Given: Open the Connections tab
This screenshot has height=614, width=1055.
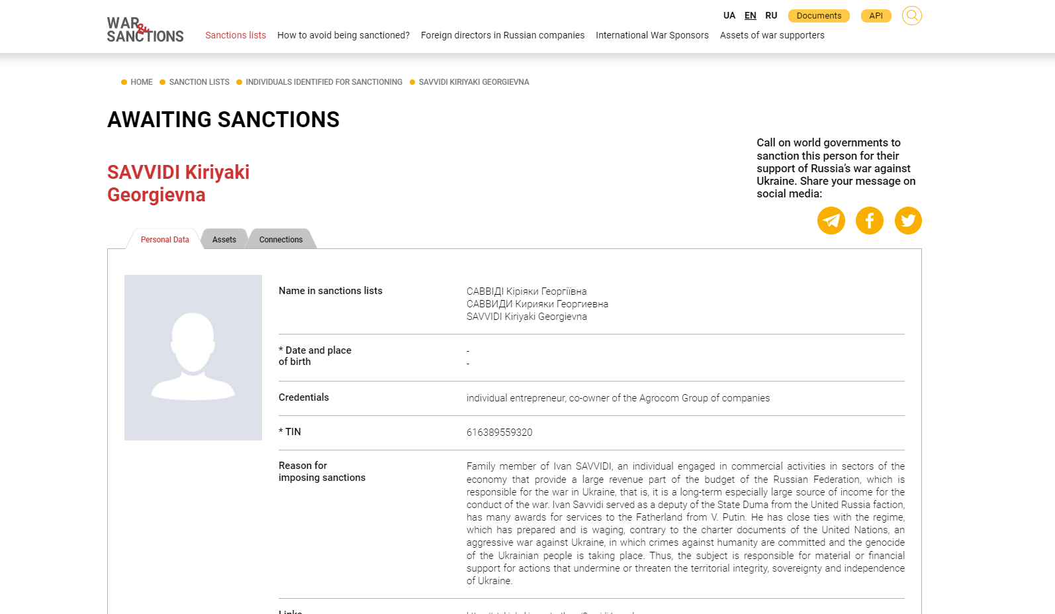Looking at the screenshot, I should pyautogui.click(x=281, y=240).
